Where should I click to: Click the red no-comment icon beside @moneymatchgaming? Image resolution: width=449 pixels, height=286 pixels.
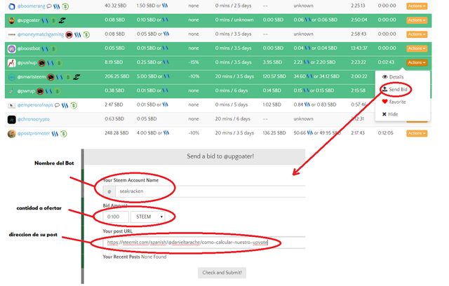(69, 34)
